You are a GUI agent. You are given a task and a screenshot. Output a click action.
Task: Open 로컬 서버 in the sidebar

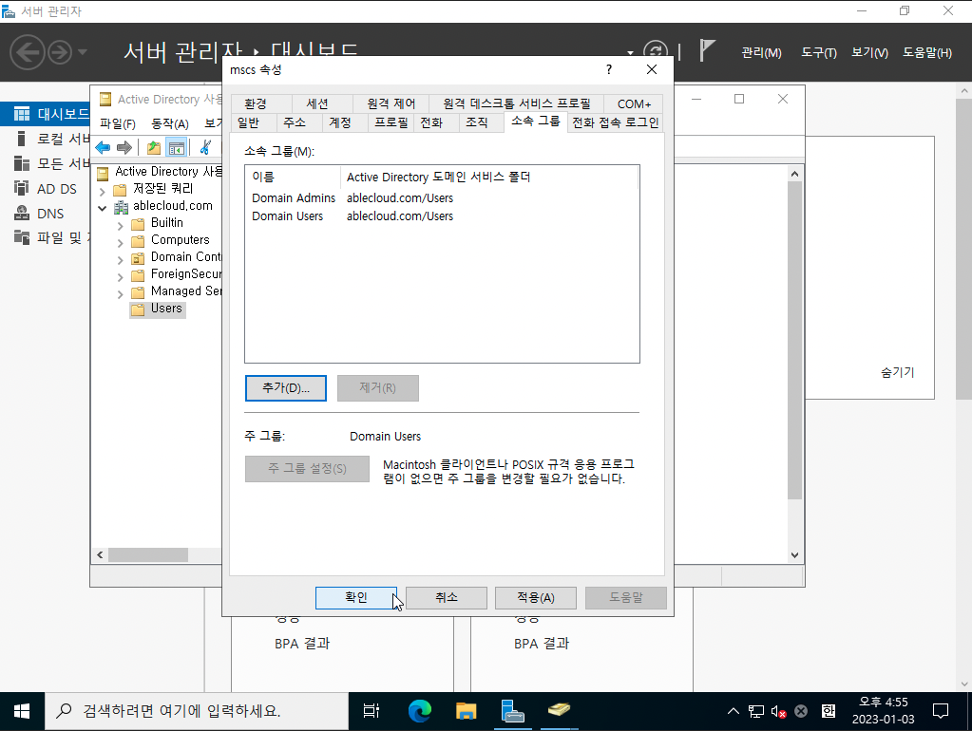click(51, 139)
